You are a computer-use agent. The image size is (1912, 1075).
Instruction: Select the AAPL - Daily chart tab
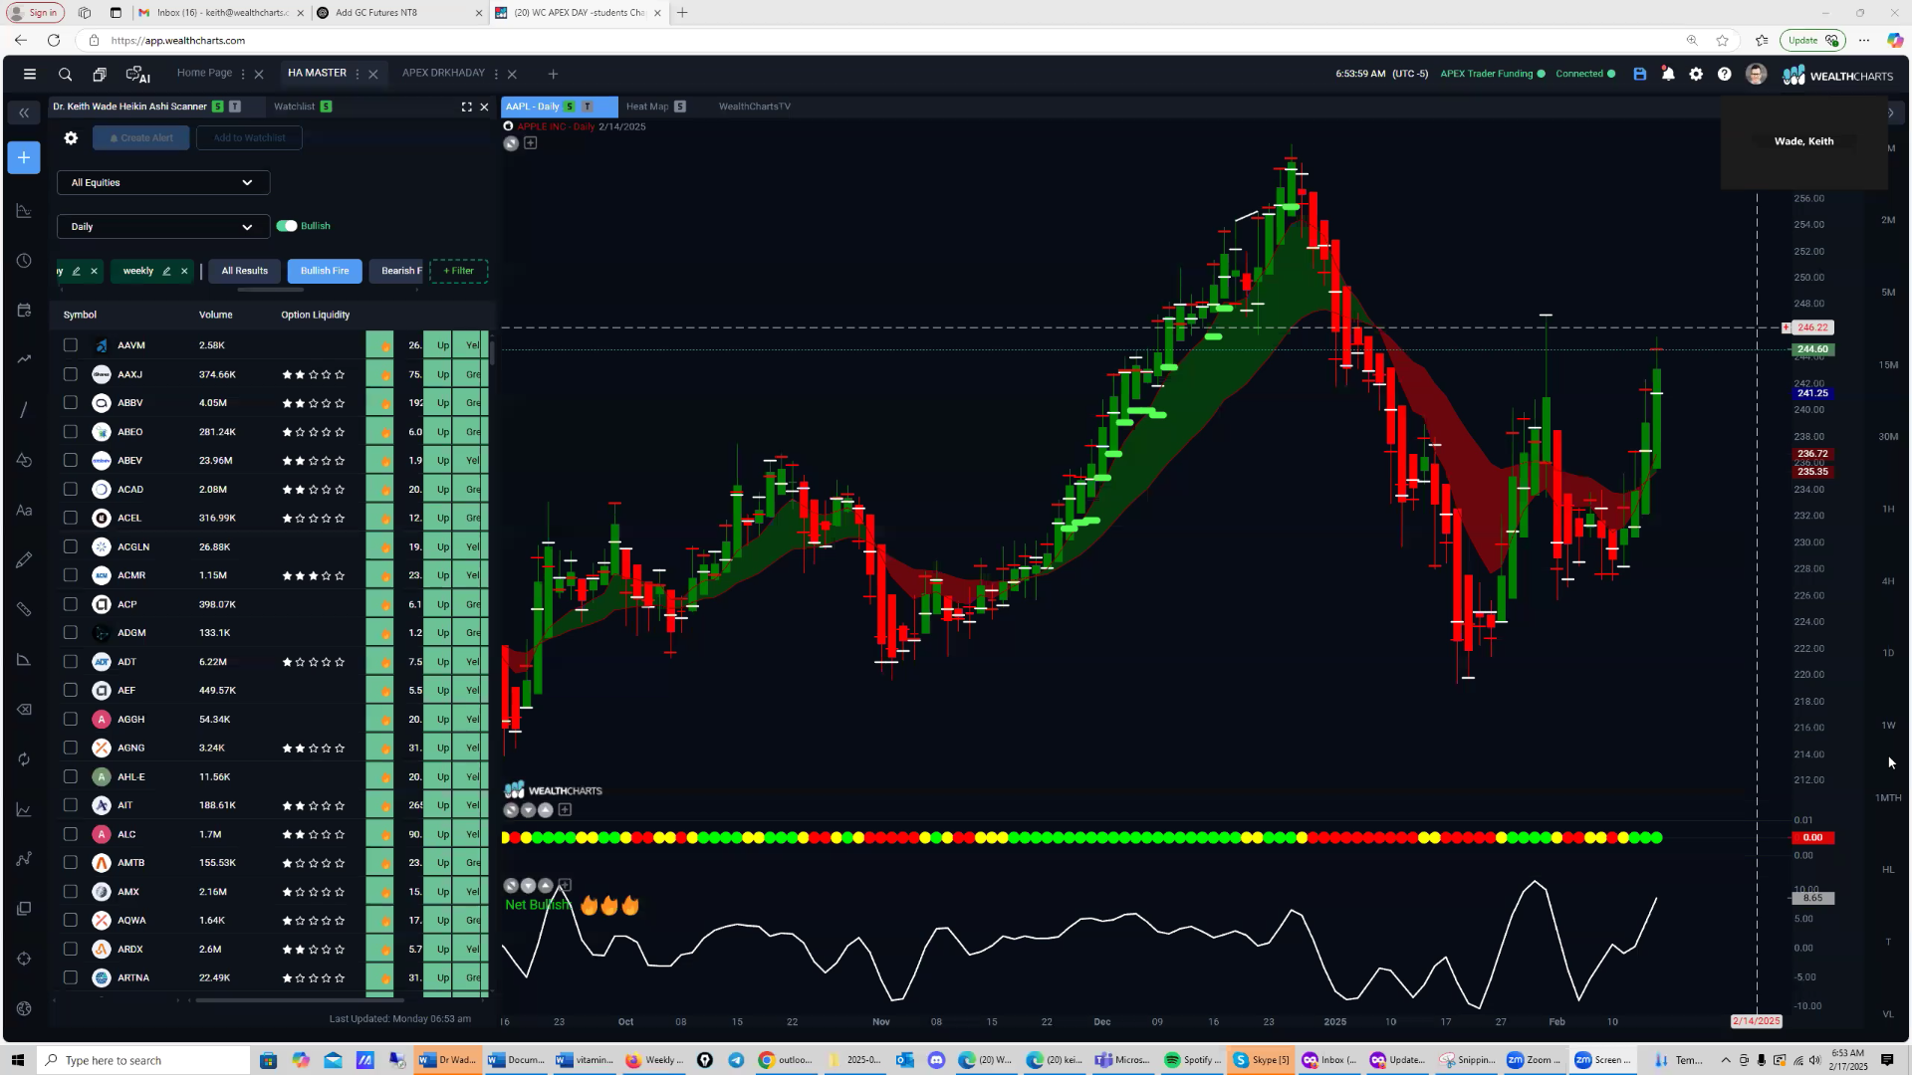point(559,107)
